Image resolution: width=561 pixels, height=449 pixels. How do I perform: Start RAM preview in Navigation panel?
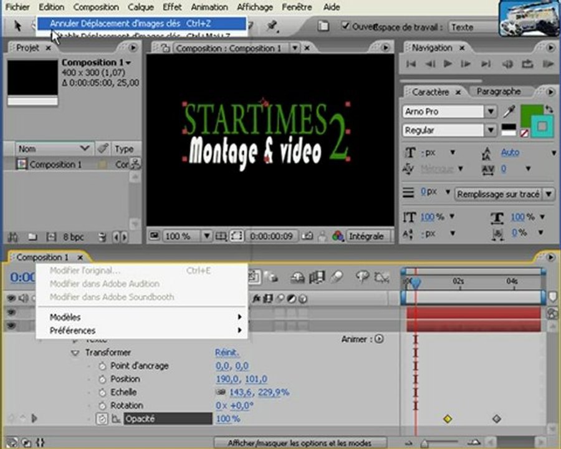point(548,64)
